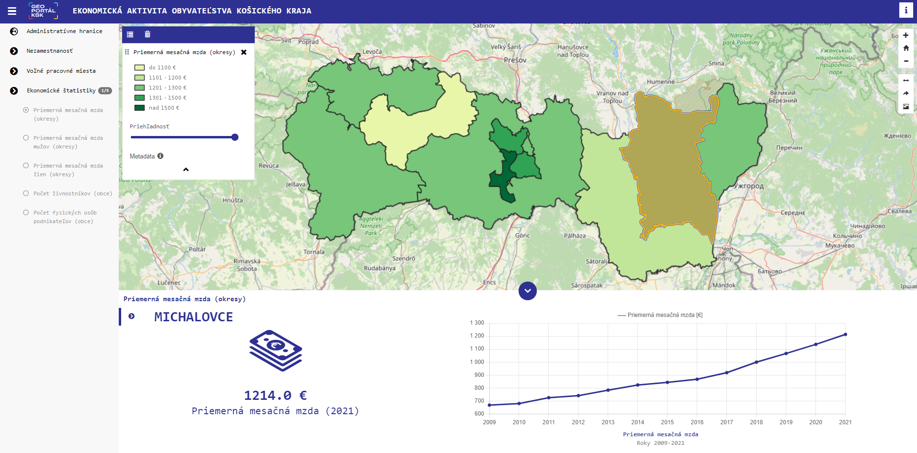
Task: Grab the drag handle of wage layer
Action: click(x=127, y=52)
